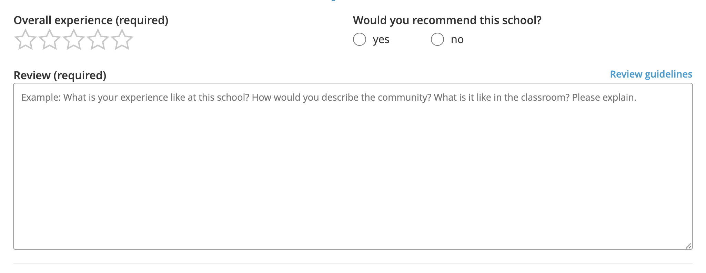Click the "Review (required)" field label
The width and height of the screenshot is (706, 273).
tap(60, 75)
